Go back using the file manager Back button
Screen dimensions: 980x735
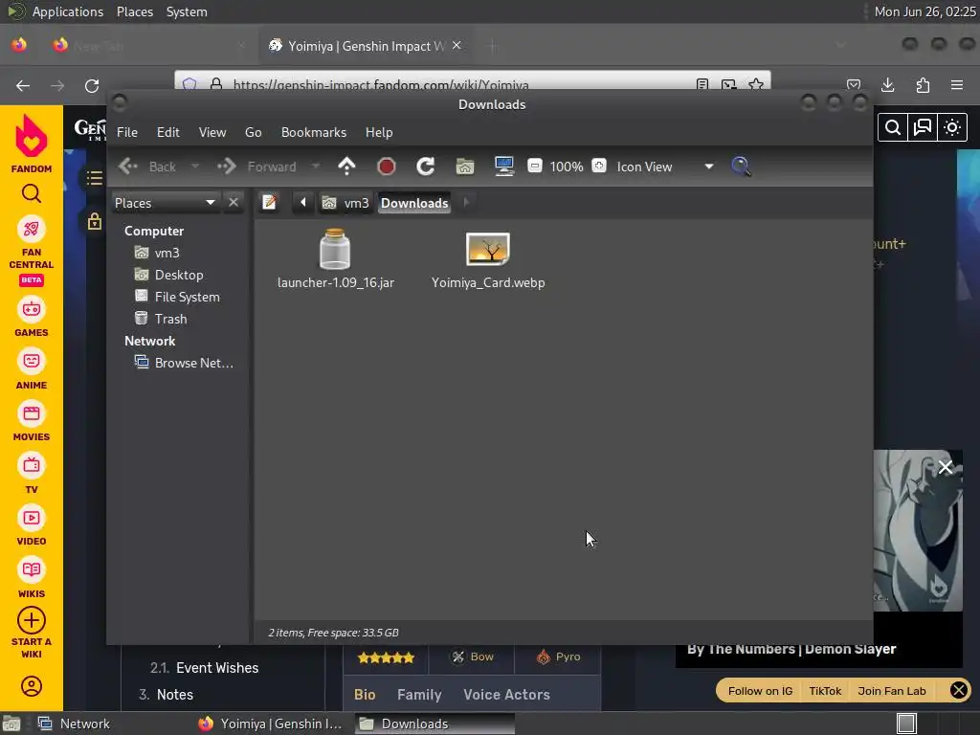click(147, 167)
